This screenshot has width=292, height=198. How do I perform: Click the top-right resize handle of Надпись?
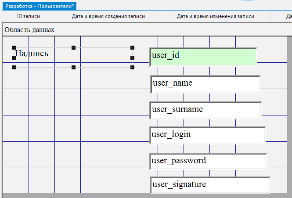(132, 47)
